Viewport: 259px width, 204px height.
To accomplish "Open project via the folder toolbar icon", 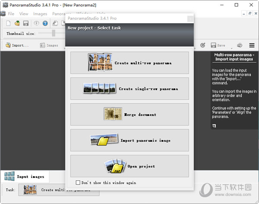I will [17, 23].
